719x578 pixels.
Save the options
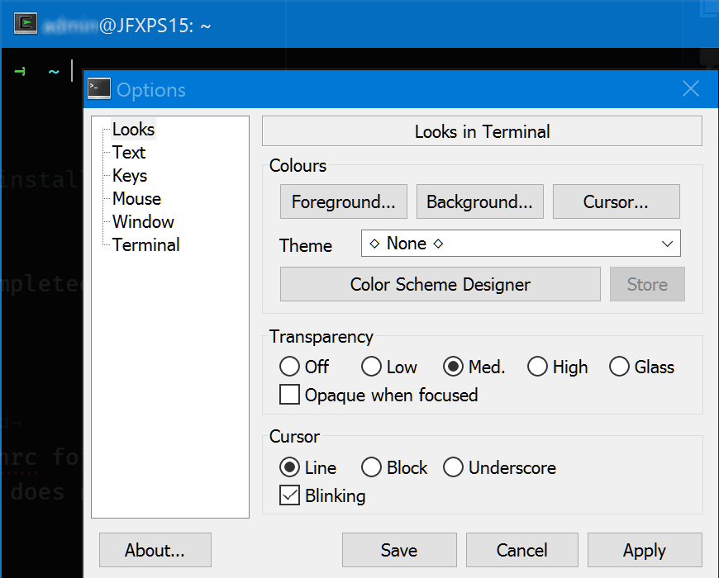[399, 550]
